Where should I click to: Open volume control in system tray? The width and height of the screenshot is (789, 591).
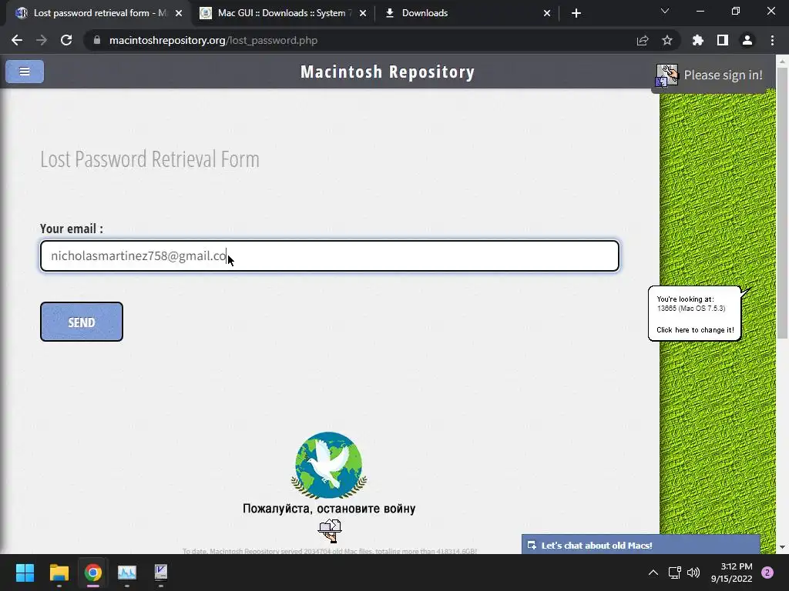693,573
